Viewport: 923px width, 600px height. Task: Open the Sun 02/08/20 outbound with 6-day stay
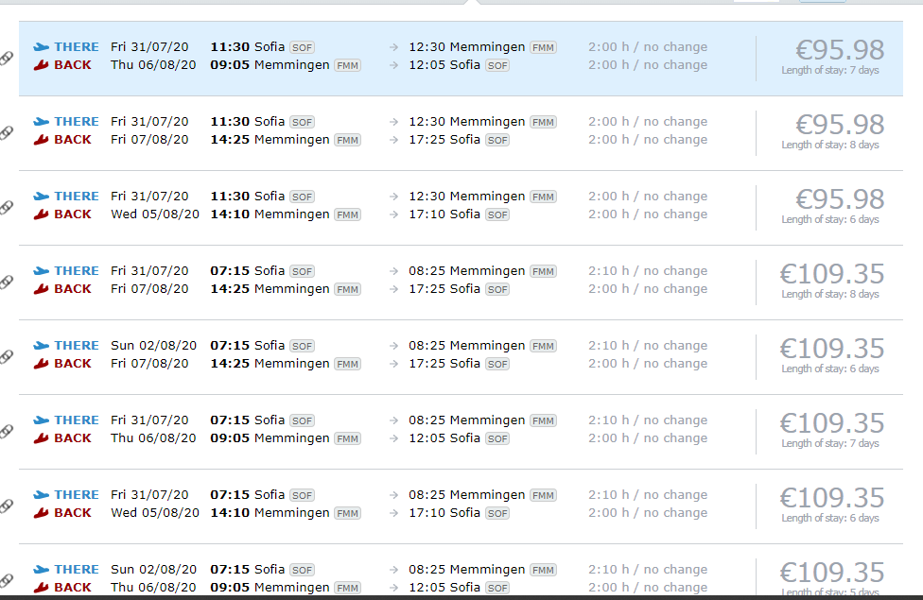tap(153, 346)
